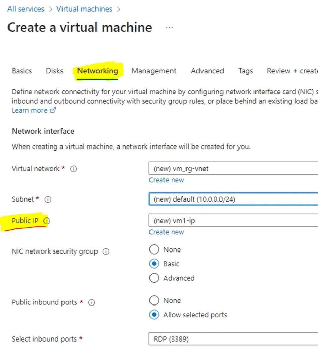This screenshot has height=348, width=318.
Task: Open the Public IP info tooltip icon
Action: [47, 221]
